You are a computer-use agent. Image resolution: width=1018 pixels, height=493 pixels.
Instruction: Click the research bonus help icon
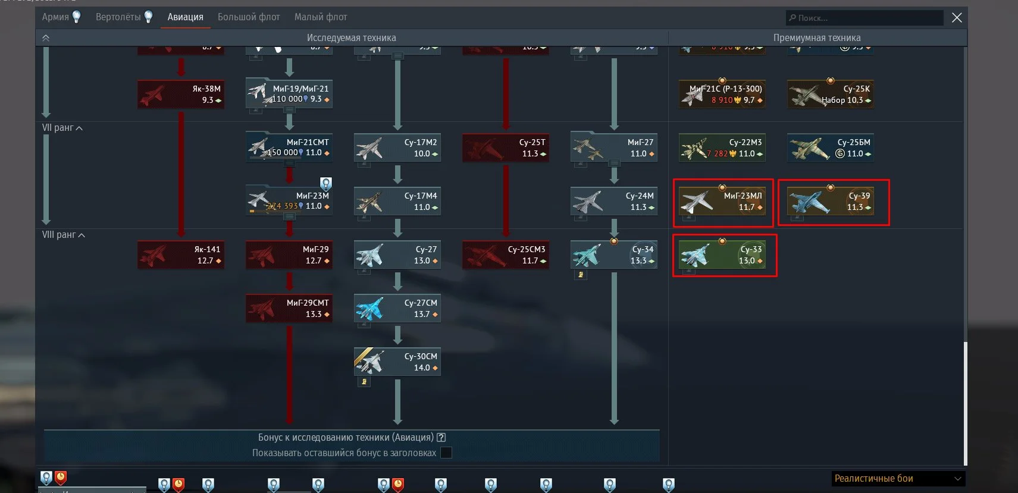pyautogui.click(x=441, y=438)
